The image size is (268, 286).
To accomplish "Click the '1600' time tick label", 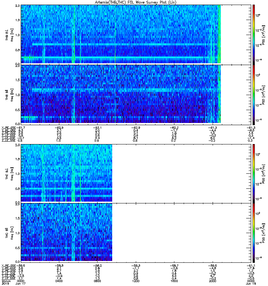I will [x=174, y=281].
